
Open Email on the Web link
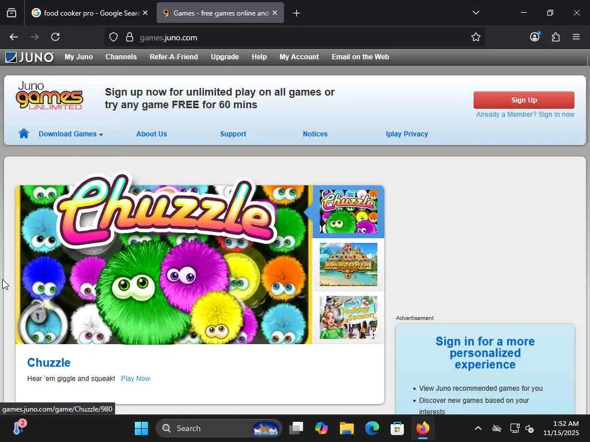(x=360, y=57)
